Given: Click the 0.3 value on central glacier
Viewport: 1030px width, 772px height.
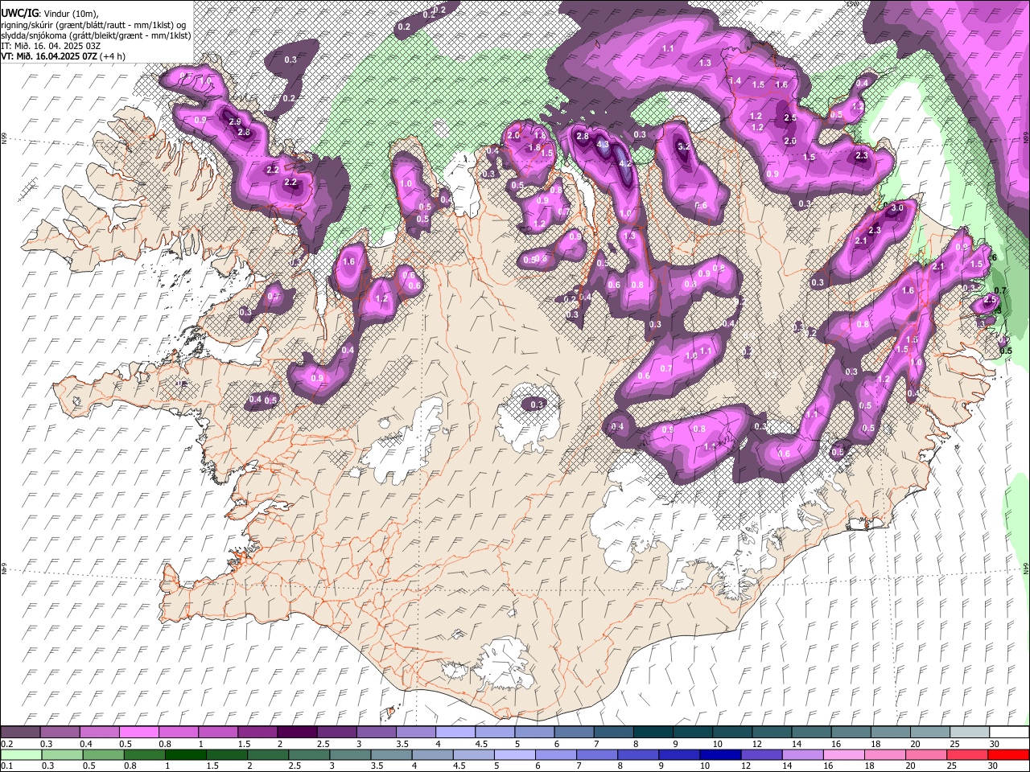Looking at the screenshot, I should [537, 404].
